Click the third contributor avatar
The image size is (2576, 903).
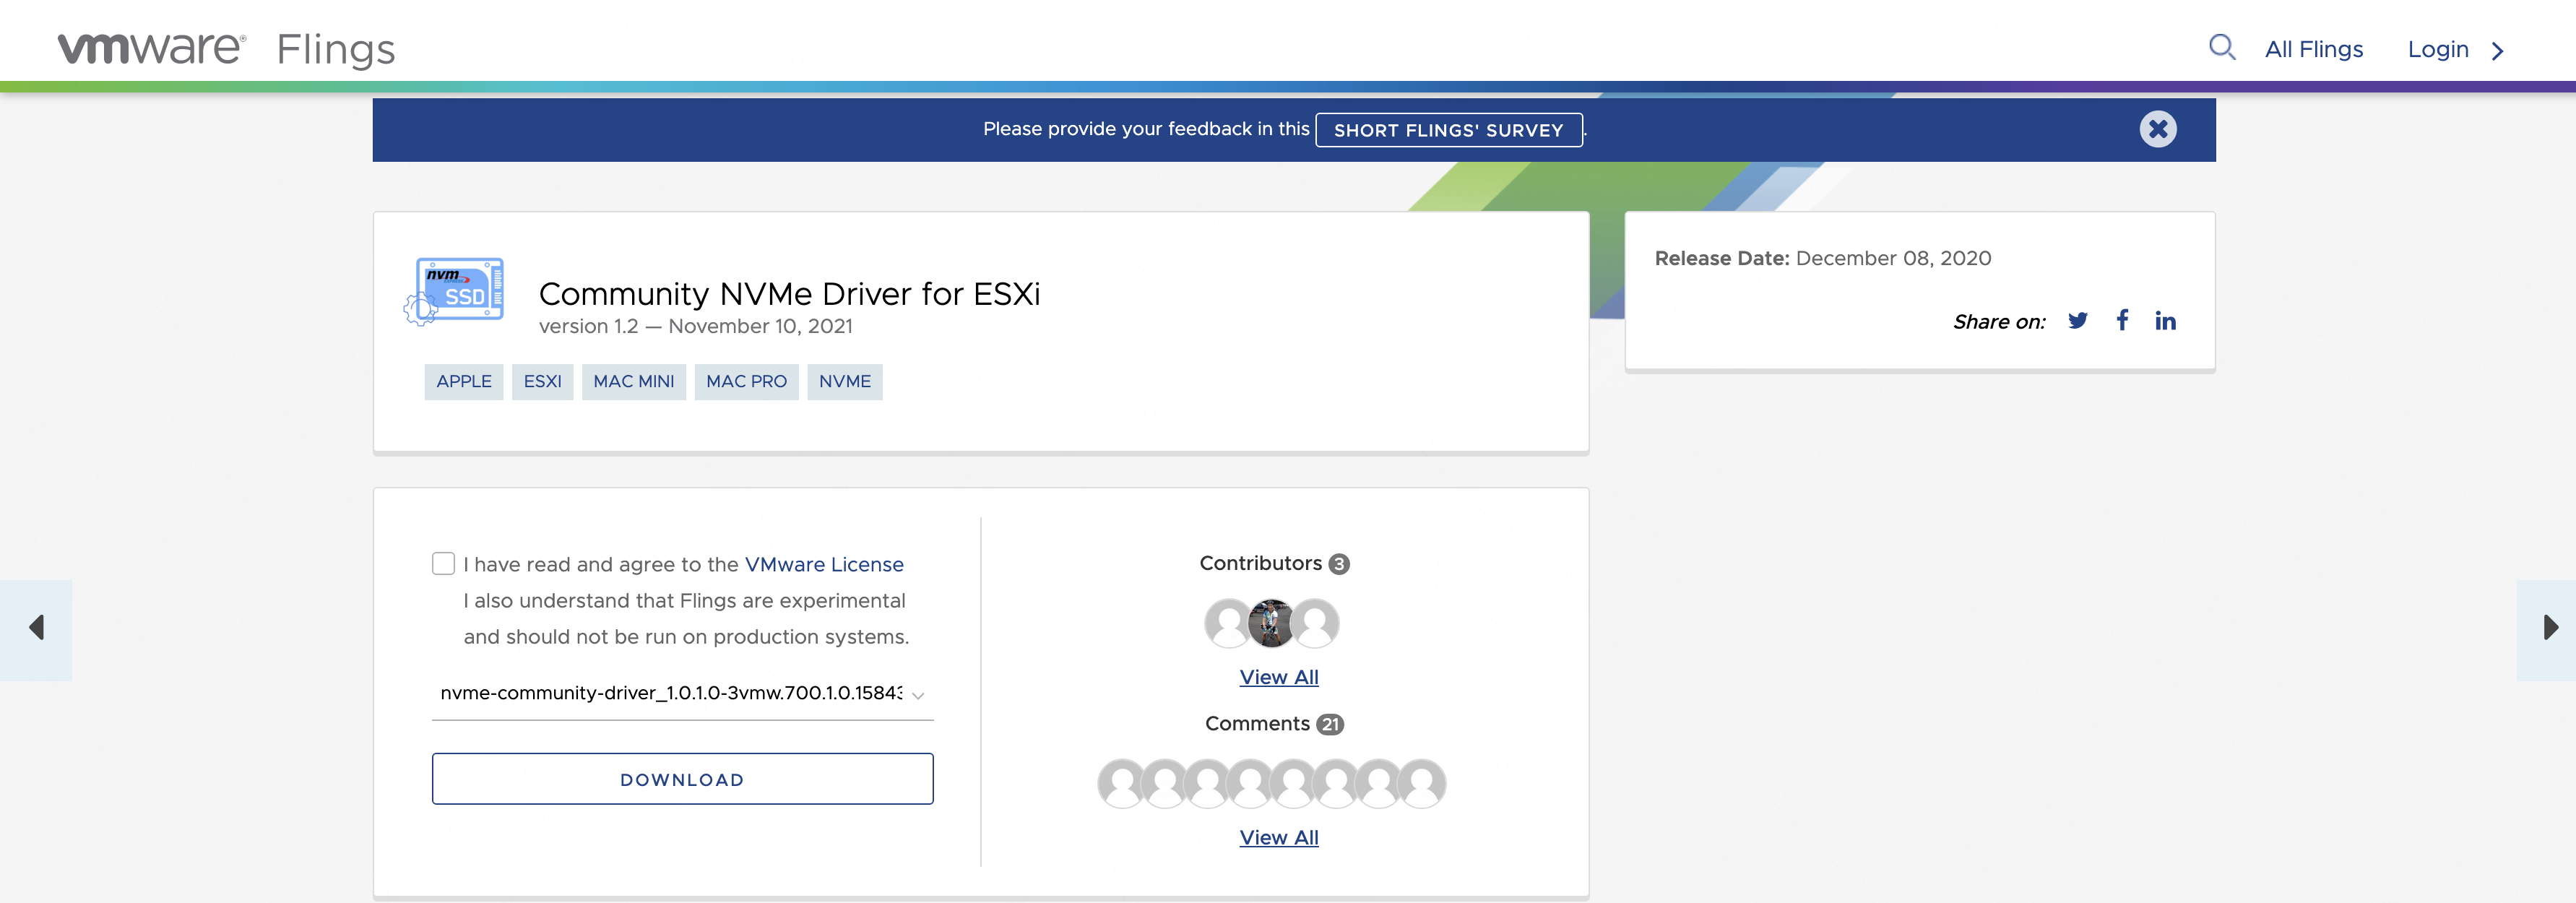(x=1315, y=623)
